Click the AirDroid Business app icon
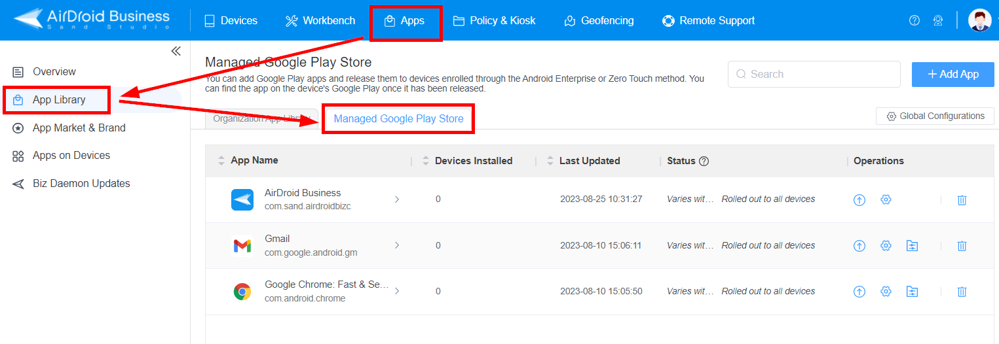The image size is (999, 344). click(x=242, y=199)
